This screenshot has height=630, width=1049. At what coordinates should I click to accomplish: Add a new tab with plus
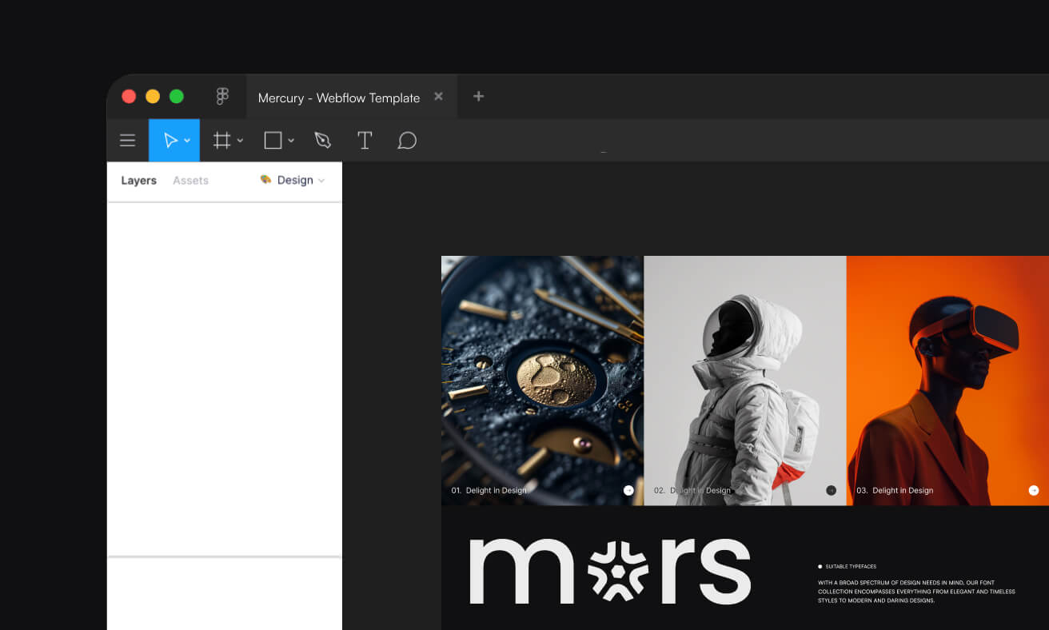pos(478,96)
